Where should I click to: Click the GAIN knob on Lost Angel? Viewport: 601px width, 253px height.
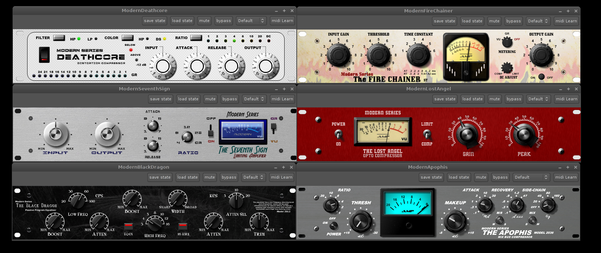tap(467, 134)
